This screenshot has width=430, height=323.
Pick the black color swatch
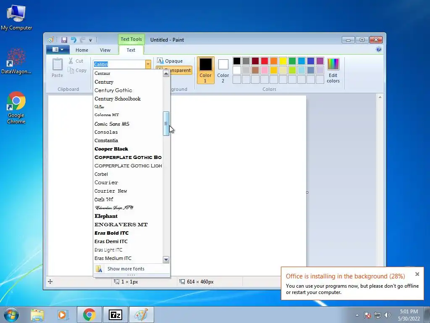(x=237, y=61)
